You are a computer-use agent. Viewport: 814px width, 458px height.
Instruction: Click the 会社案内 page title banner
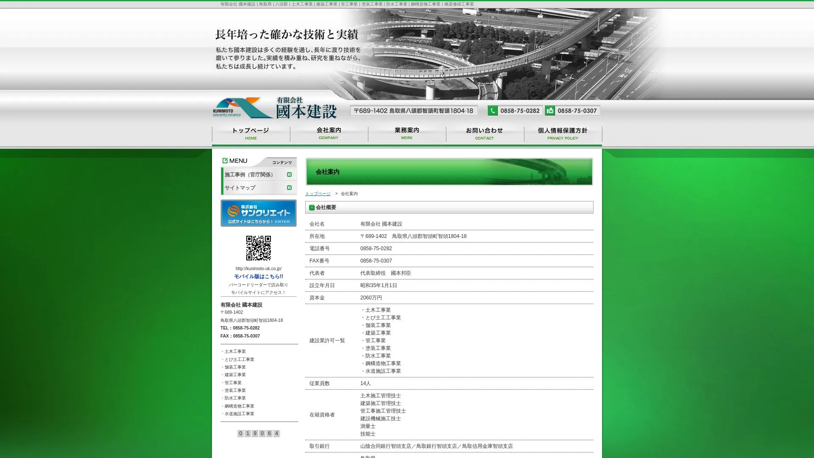(449, 172)
